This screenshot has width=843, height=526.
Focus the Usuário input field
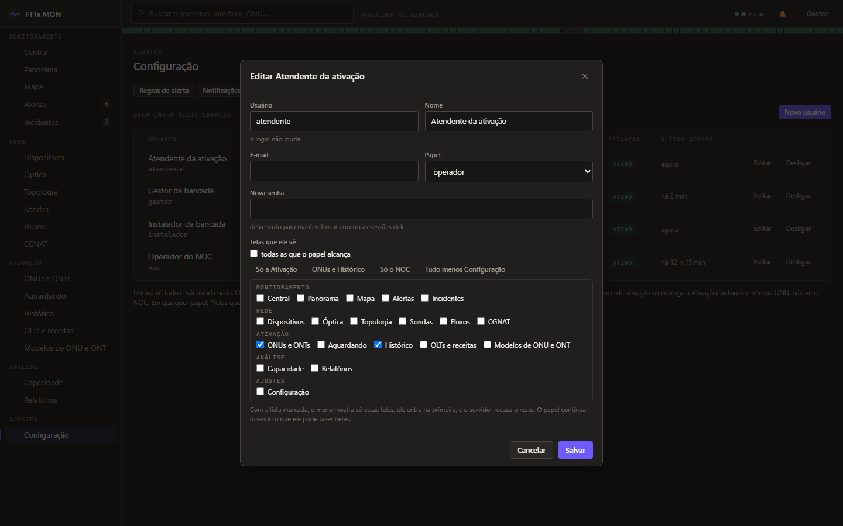334,122
